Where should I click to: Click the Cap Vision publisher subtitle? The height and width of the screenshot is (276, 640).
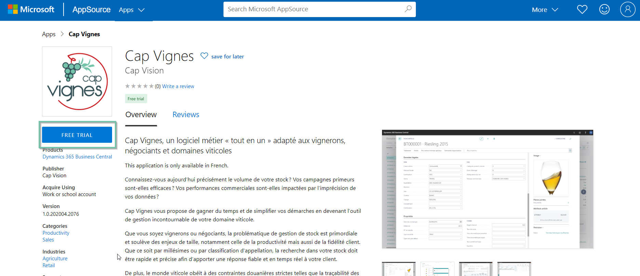144,71
